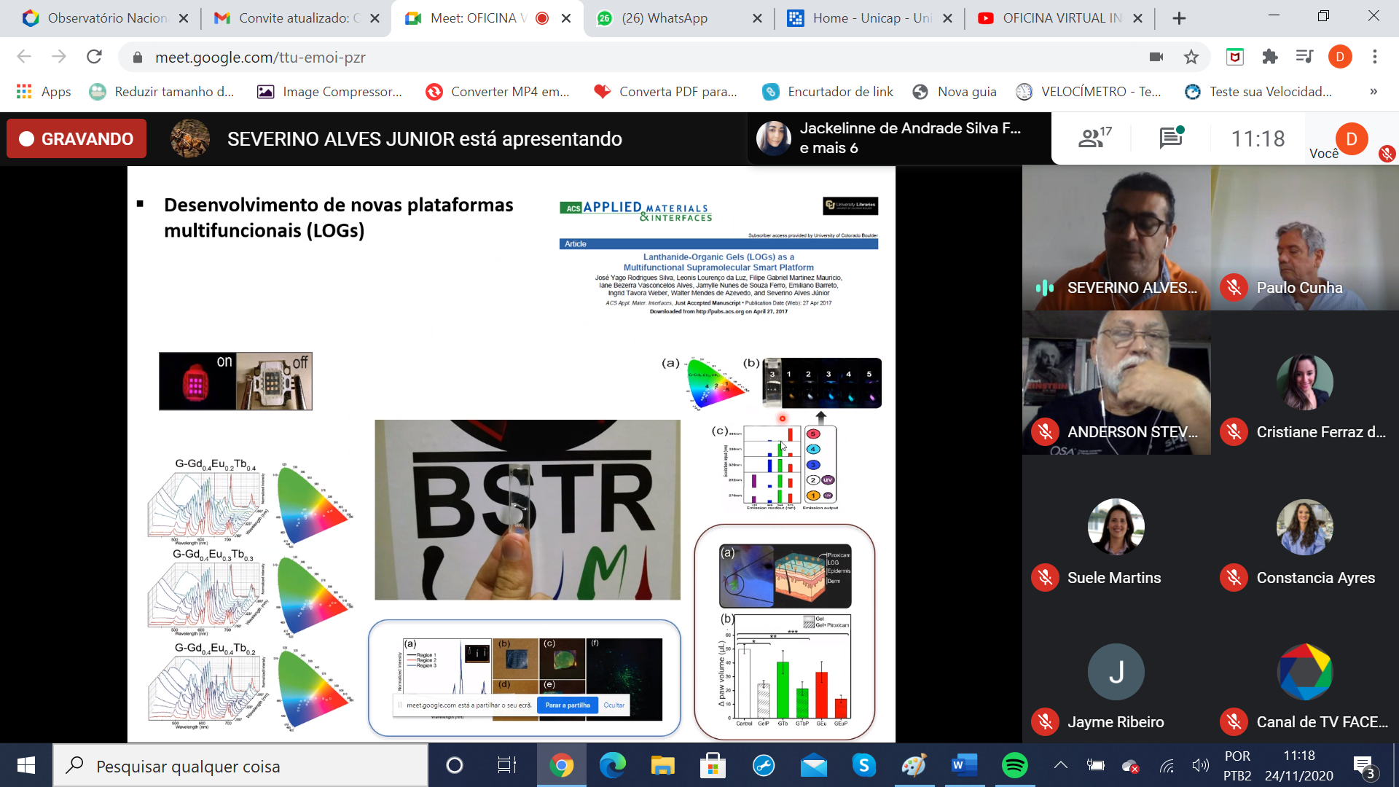Switch to the OFICINA VIRTUAL YouTube tab
Viewport: 1399px width, 787px height.
click(x=1059, y=18)
